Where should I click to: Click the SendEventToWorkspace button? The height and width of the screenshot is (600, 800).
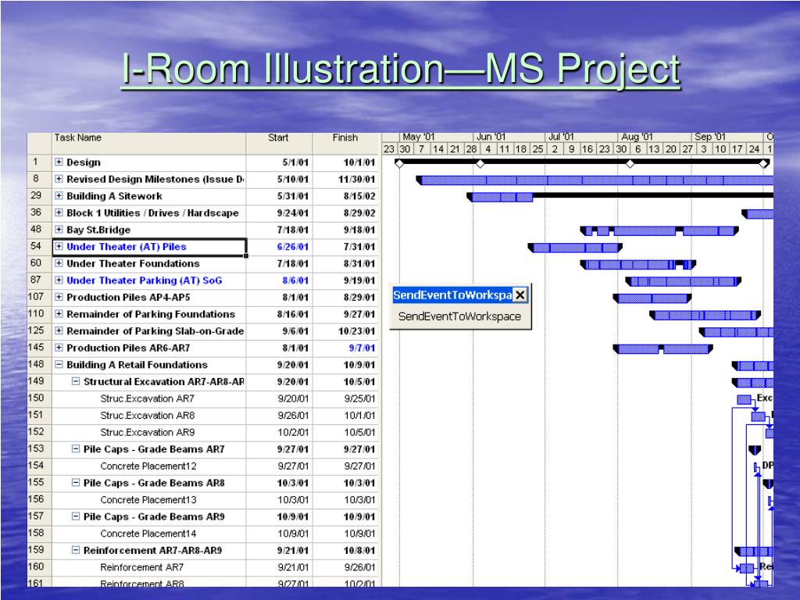tap(459, 316)
